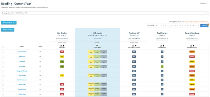Image resolution: width=210 pixels, height=97 pixels.
Task: Go to the previous results page arrow
Action: pos(168,26)
